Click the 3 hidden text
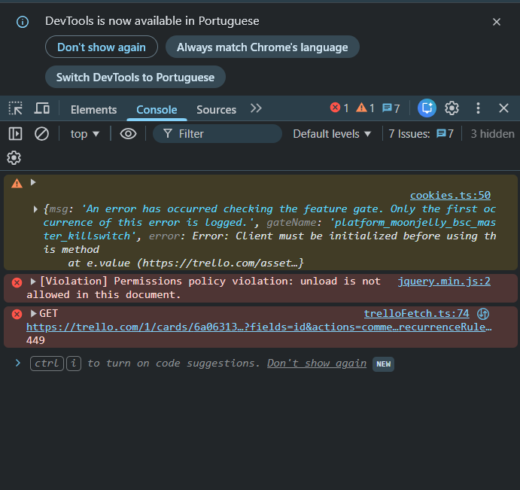 (492, 134)
